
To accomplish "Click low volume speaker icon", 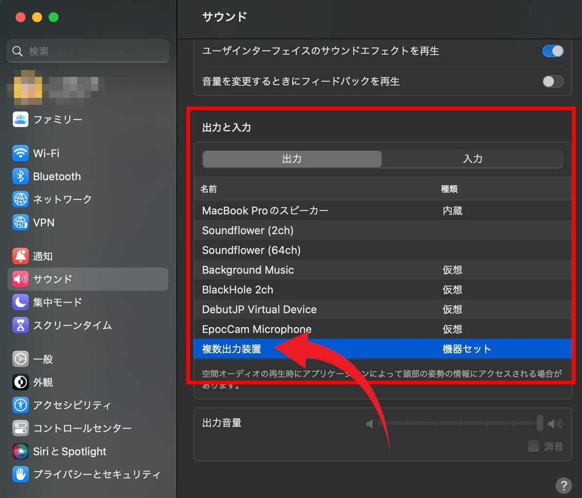I will tap(370, 424).
